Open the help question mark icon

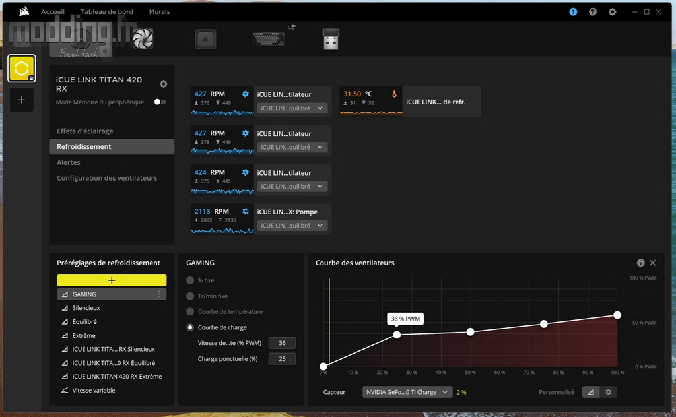tap(593, 12)
